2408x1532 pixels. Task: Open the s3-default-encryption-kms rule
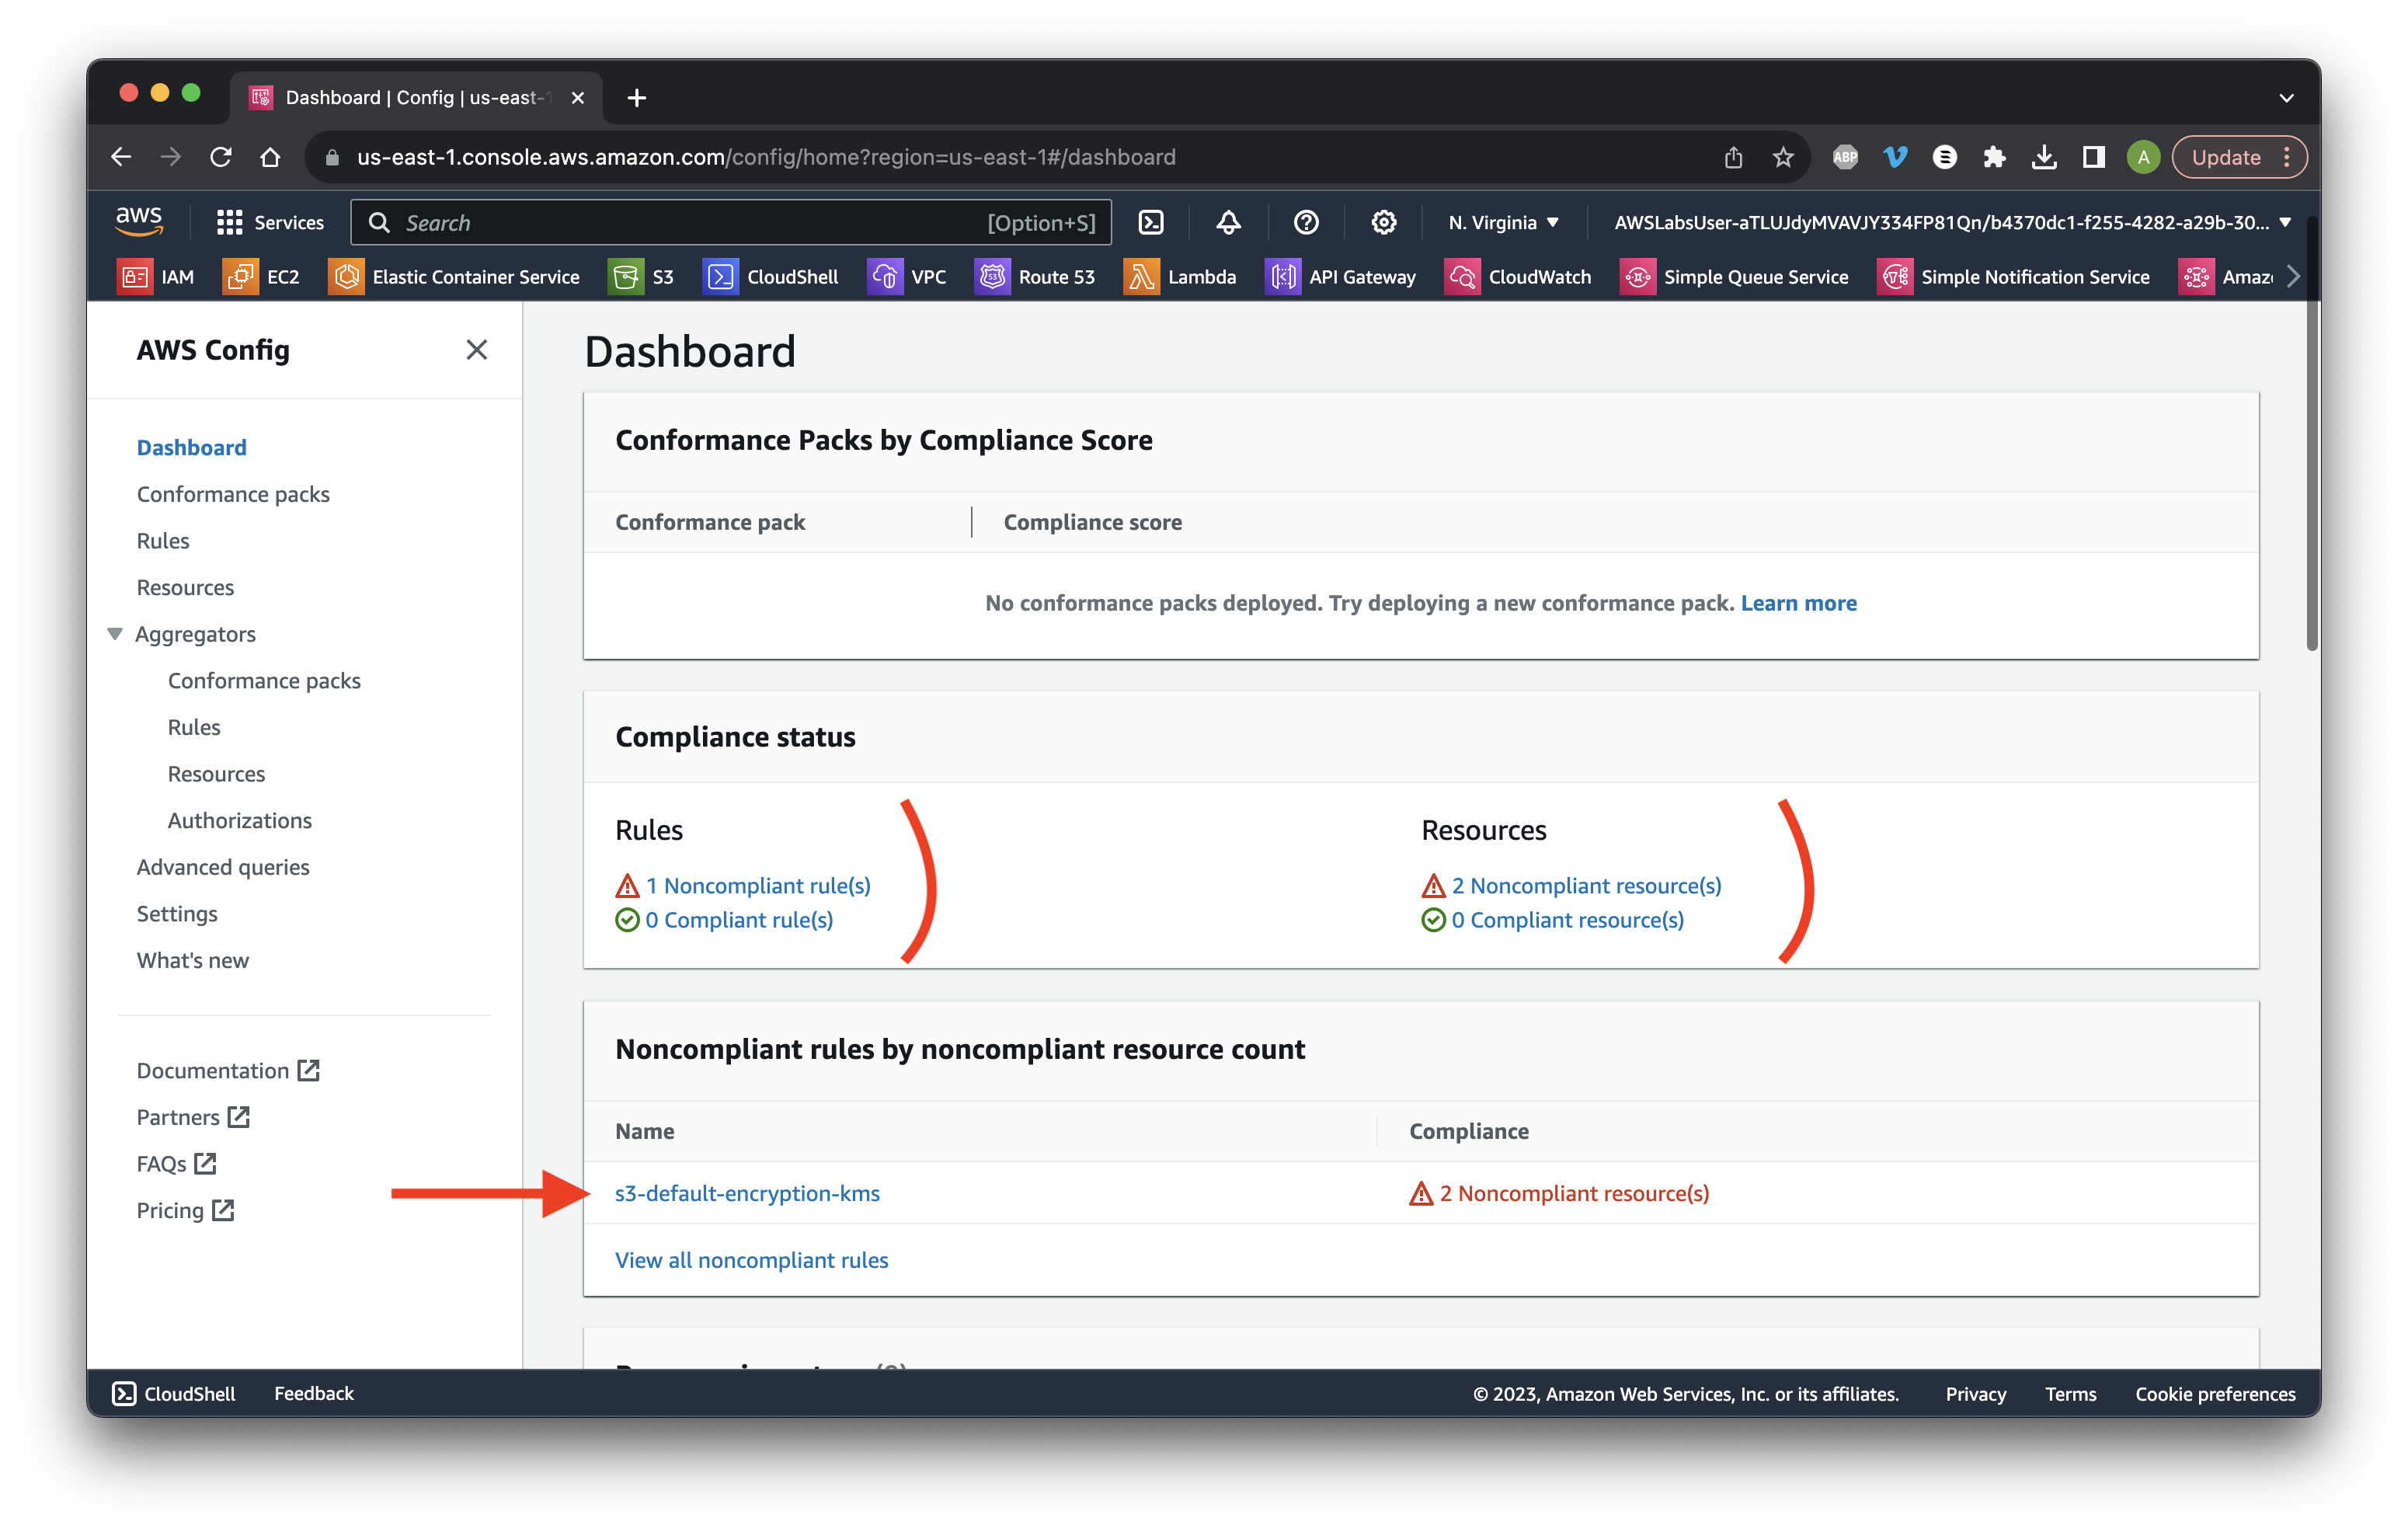click(x=747, y=1193)
